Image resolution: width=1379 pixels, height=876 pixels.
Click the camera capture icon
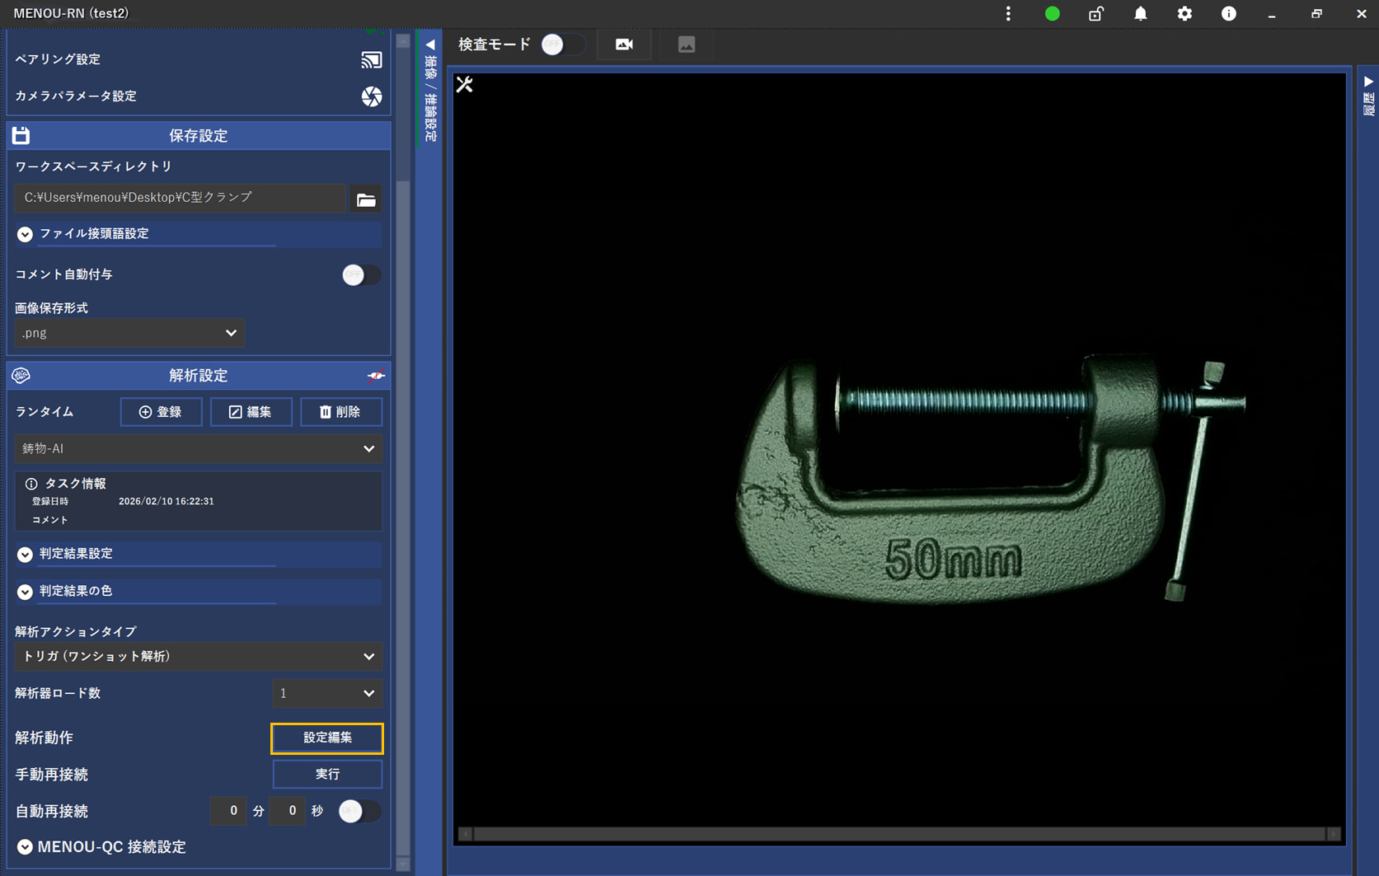tap(624, 45)
